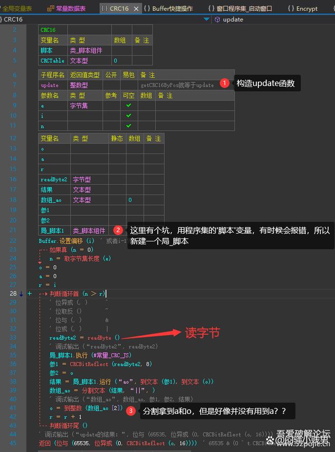Click the Buffer.设置偏移 (i) code line
Screen dimensions: 335x452
point(66,241)
